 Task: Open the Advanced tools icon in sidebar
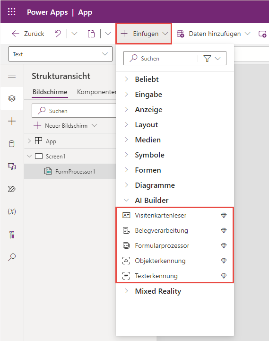pyautogui.click(x=12, y=235)
